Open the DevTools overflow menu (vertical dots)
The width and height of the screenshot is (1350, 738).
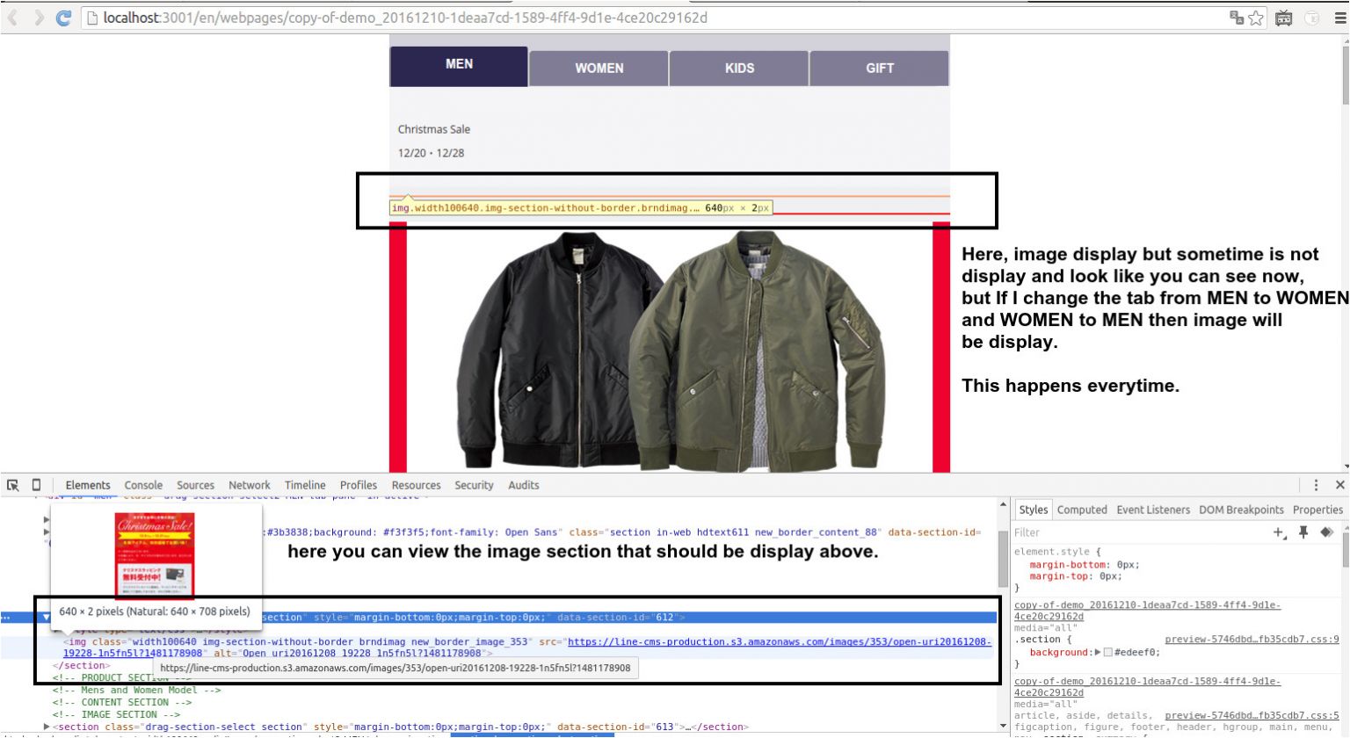(x=1317, y=485)
